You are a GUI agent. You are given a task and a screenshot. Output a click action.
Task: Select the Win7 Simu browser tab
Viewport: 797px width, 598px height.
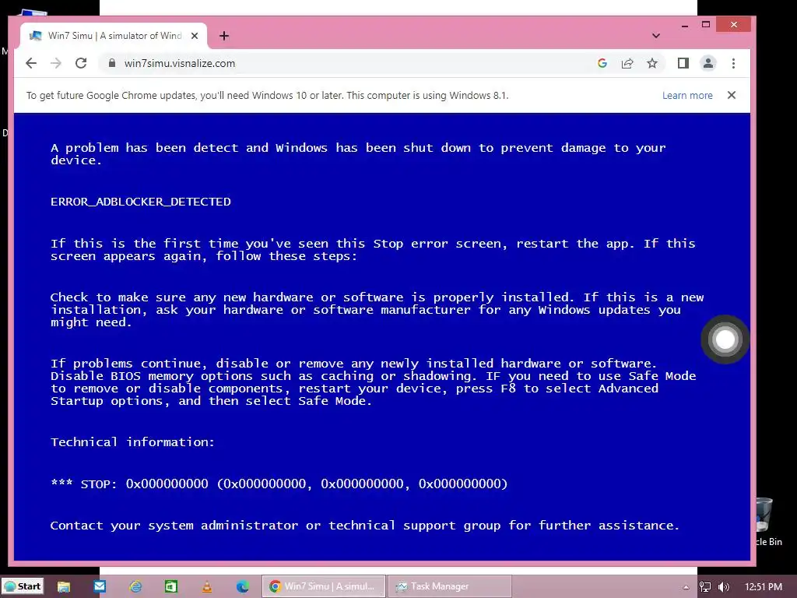point(114,36)
